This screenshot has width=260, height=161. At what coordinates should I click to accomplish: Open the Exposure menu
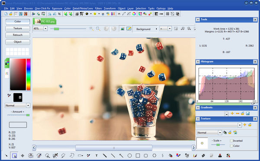point(57,9)
